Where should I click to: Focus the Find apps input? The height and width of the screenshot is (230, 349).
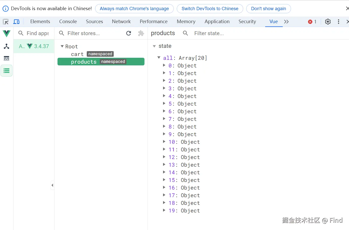click(38, 33)
